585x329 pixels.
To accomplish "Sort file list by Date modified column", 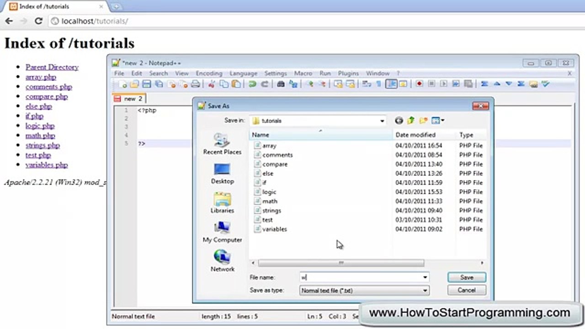I will (425, 135).
